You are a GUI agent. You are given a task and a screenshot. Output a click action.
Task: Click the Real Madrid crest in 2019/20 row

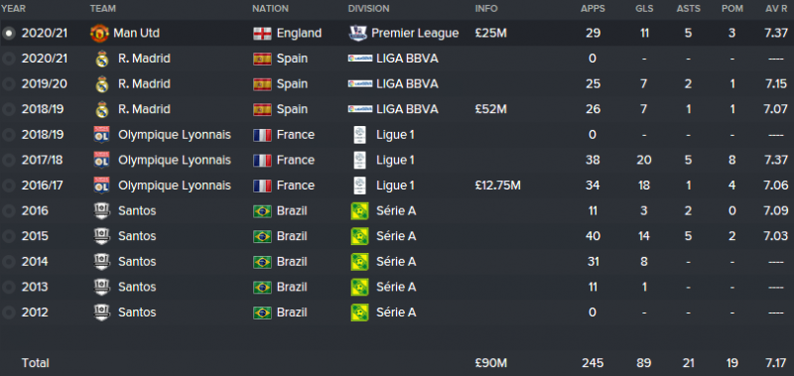click(x=102, y=84)
